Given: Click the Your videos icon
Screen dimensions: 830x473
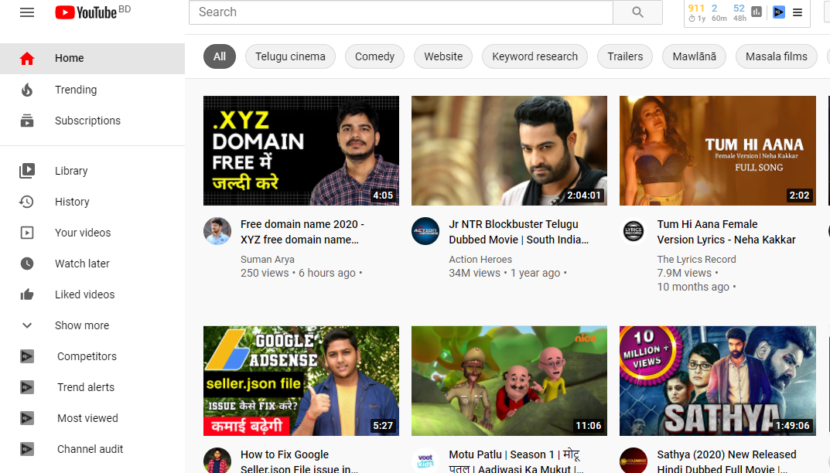Looking at the screenshot, I should pos(27,233).
